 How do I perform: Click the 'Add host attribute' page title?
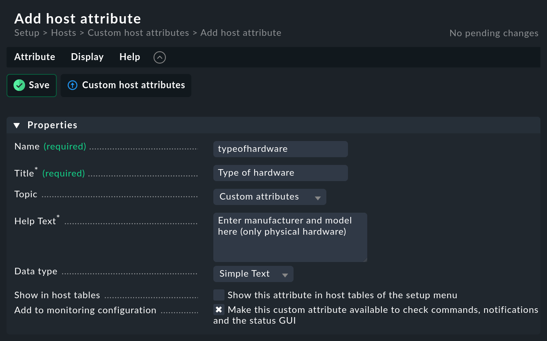(78, 18)
